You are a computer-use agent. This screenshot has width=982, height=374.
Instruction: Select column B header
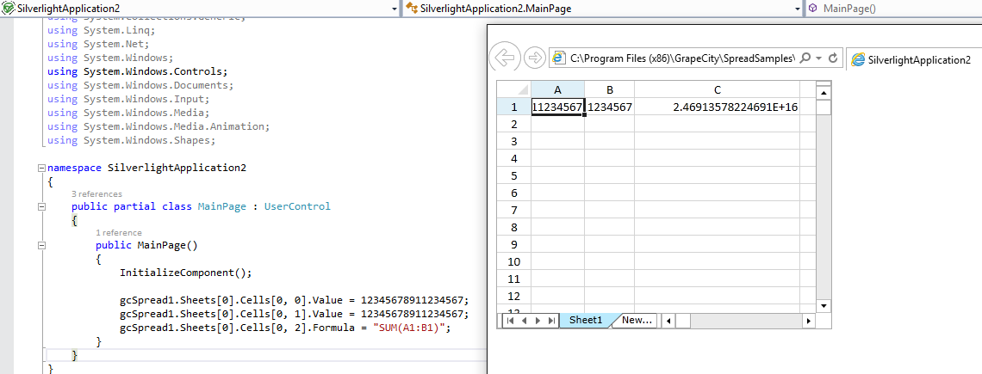[x=609, y=89]
